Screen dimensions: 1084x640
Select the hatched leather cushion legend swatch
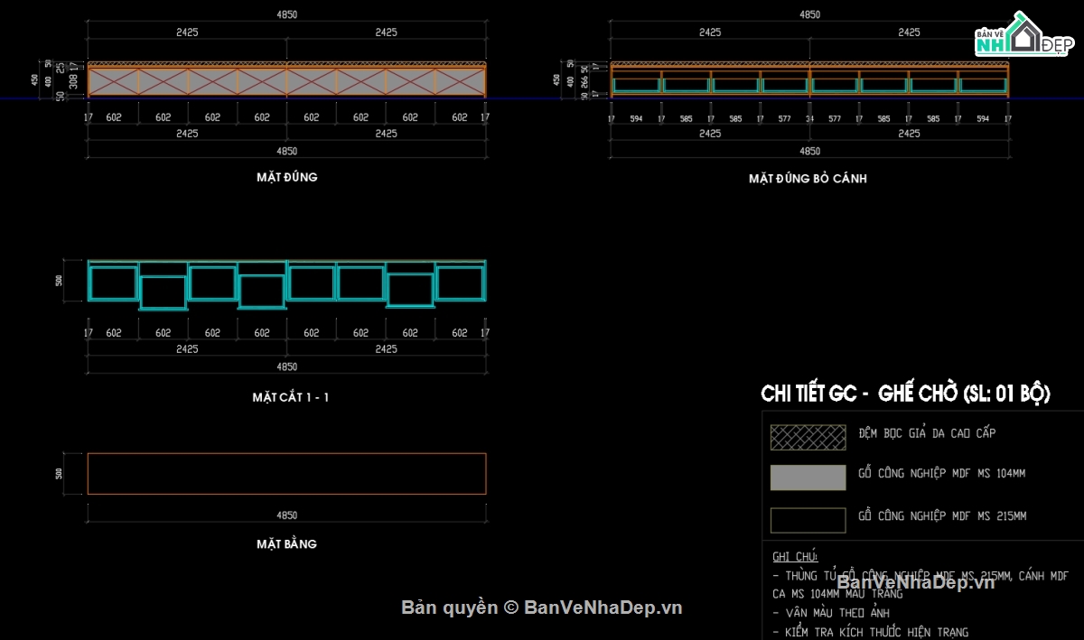pyautogui.click(x=808, y=437)
